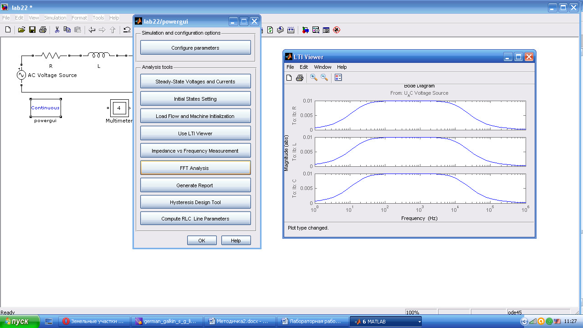
Task: Click the Print icon in LTI Viewer toolbar
Action: pyautogui.click(x=299, y=77)
